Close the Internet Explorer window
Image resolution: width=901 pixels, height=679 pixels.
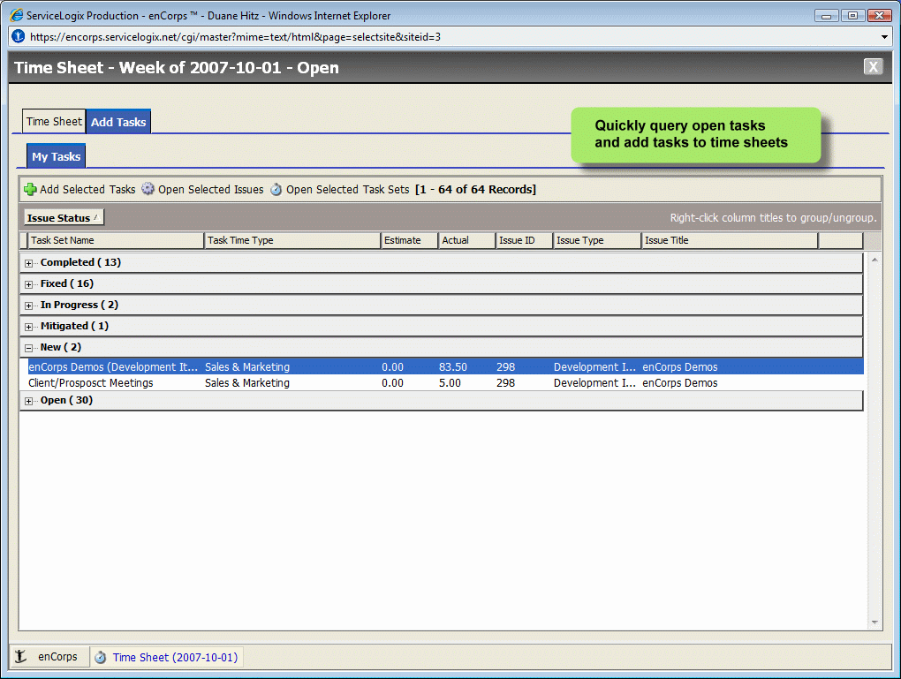pyautogui.click(x=879, y=16)
